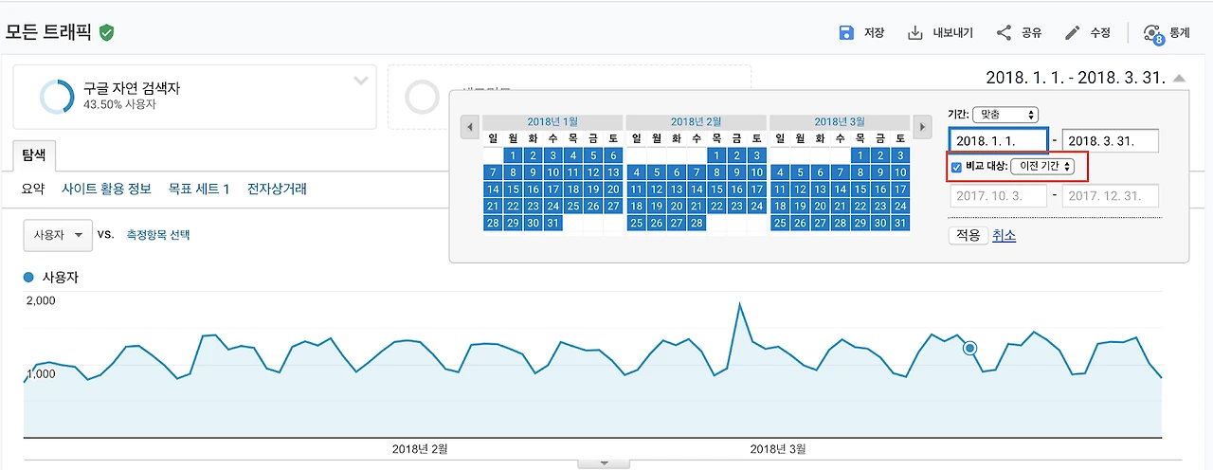Screen dimensions: 1213x470
Task: Click the start date field 2018. 1. 1.
Action: point(999,141)
